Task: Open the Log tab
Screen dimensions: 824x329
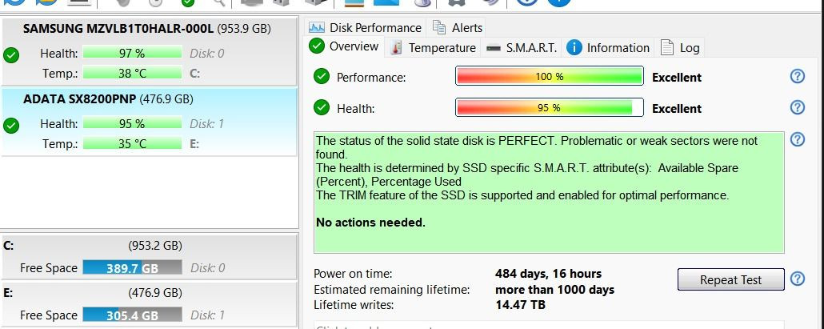Action: (680, 48)
